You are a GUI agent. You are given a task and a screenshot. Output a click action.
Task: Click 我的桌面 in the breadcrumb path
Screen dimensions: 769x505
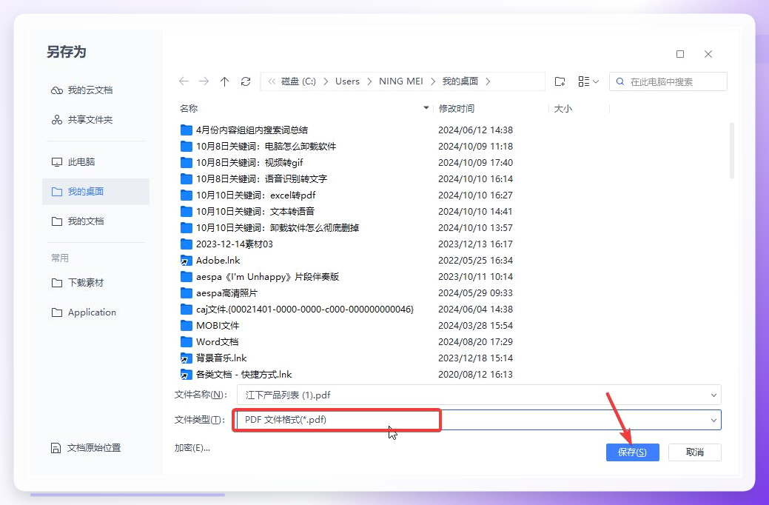coord(460,81)
